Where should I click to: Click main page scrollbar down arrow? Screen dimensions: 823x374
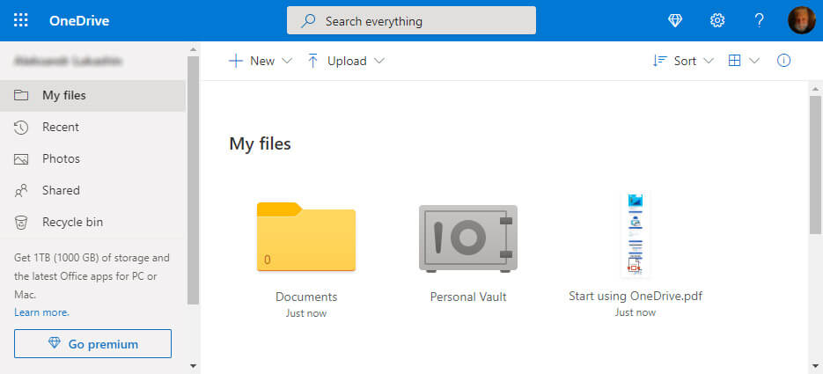coord(815,365)
